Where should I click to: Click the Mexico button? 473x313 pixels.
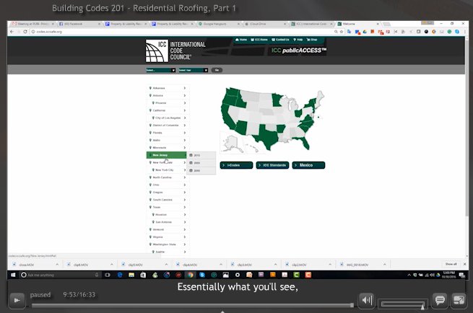[308, 165]
